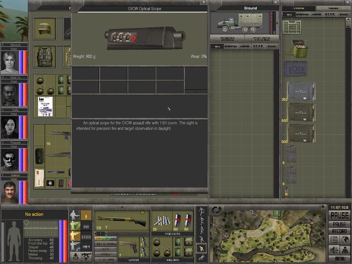Click the "Weight: 800 g" label
352x264 pixels.
(x=84, y=57)
